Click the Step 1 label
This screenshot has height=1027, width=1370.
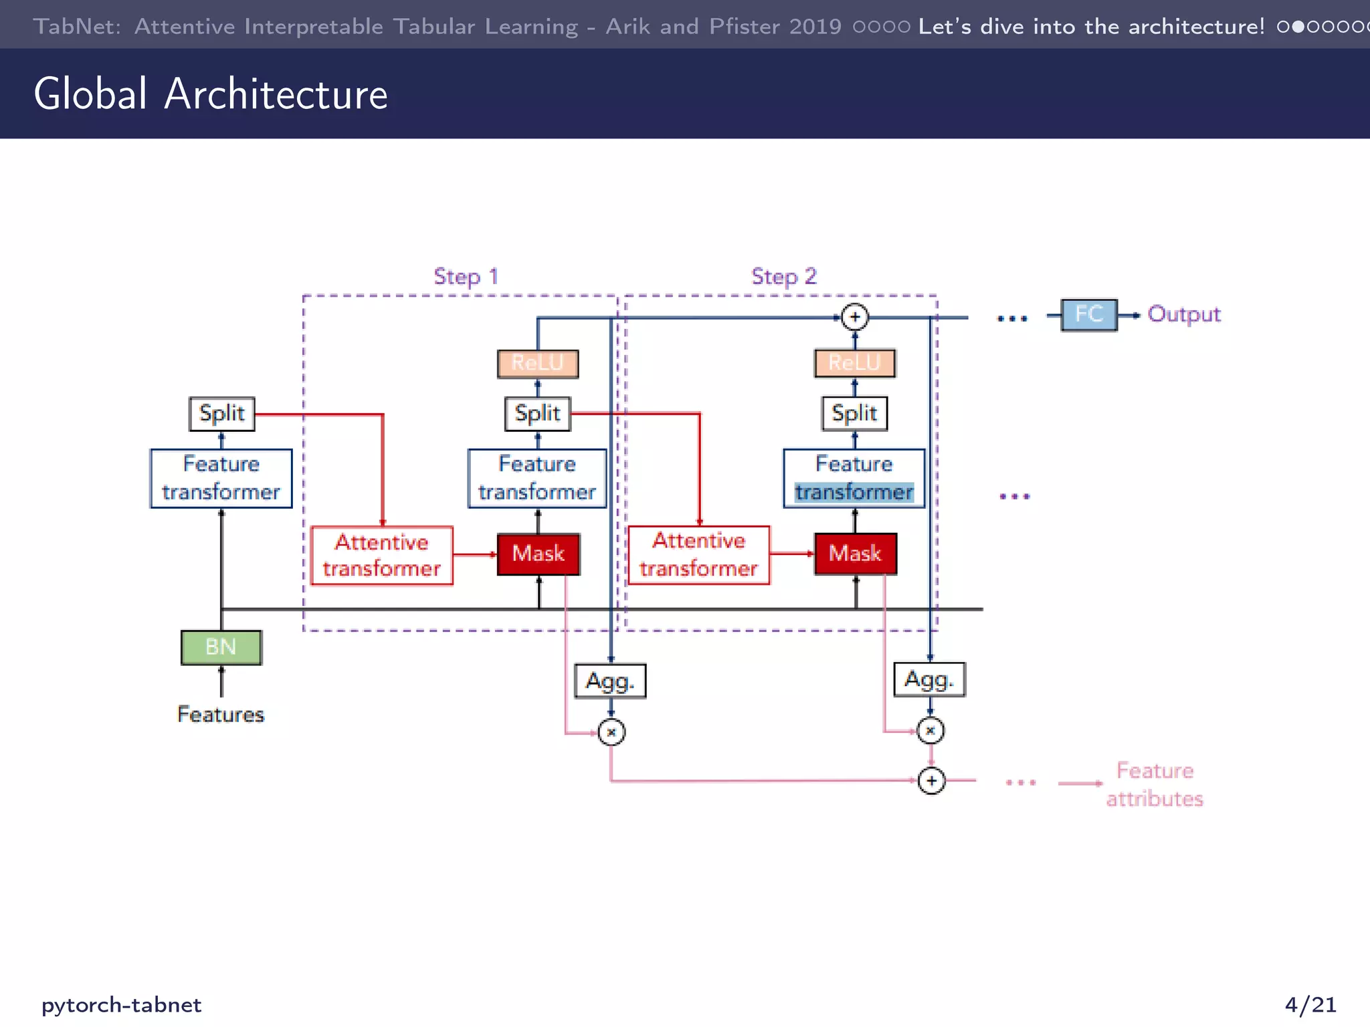coord(466,276)
